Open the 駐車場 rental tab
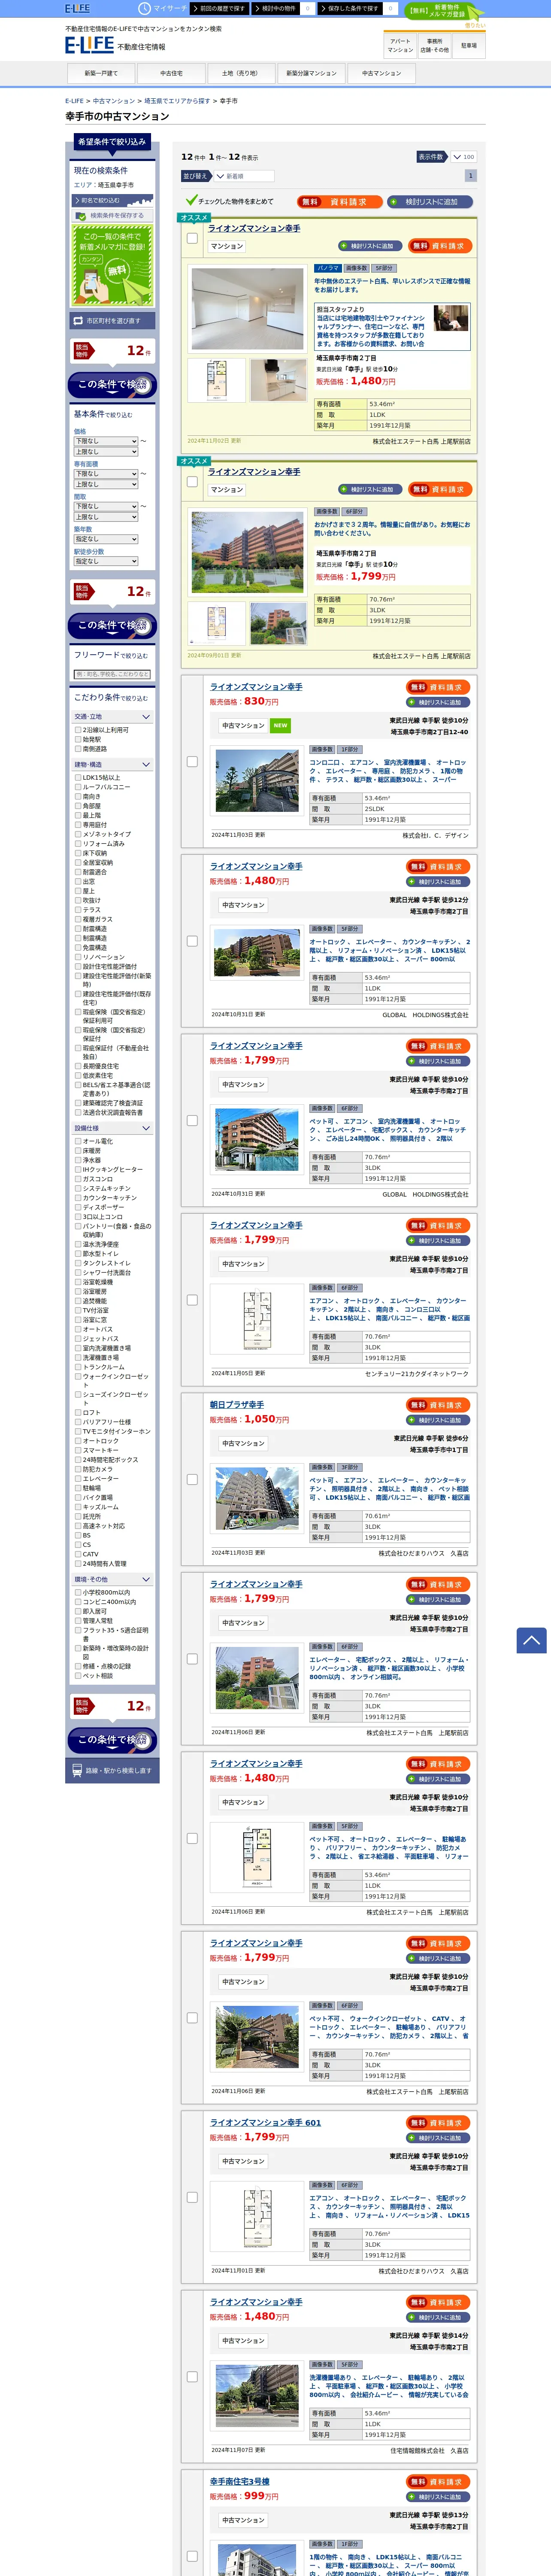This screenshot has width=551, height=2576. click(469, 46)
